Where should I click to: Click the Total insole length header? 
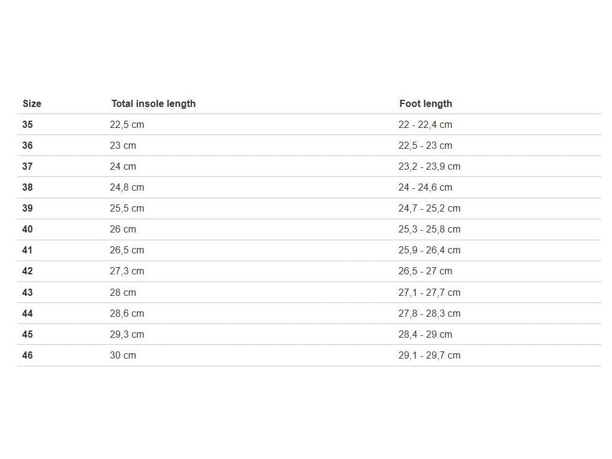click(154, 103)
